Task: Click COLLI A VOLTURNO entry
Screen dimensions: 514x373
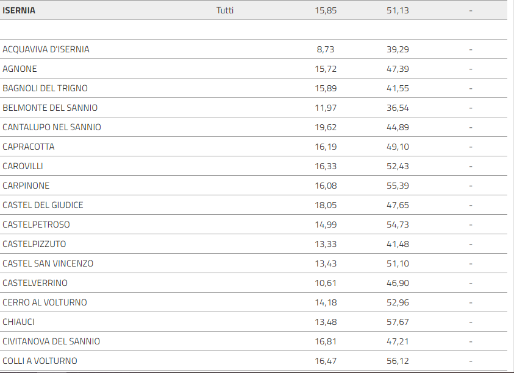Action: (x=40, y=361)
